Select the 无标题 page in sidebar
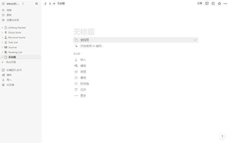The width and height of the screenshot is (230, 143). [x=20, y=57]
